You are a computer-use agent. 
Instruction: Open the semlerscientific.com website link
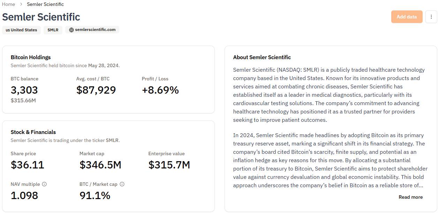tap(95, 30)
